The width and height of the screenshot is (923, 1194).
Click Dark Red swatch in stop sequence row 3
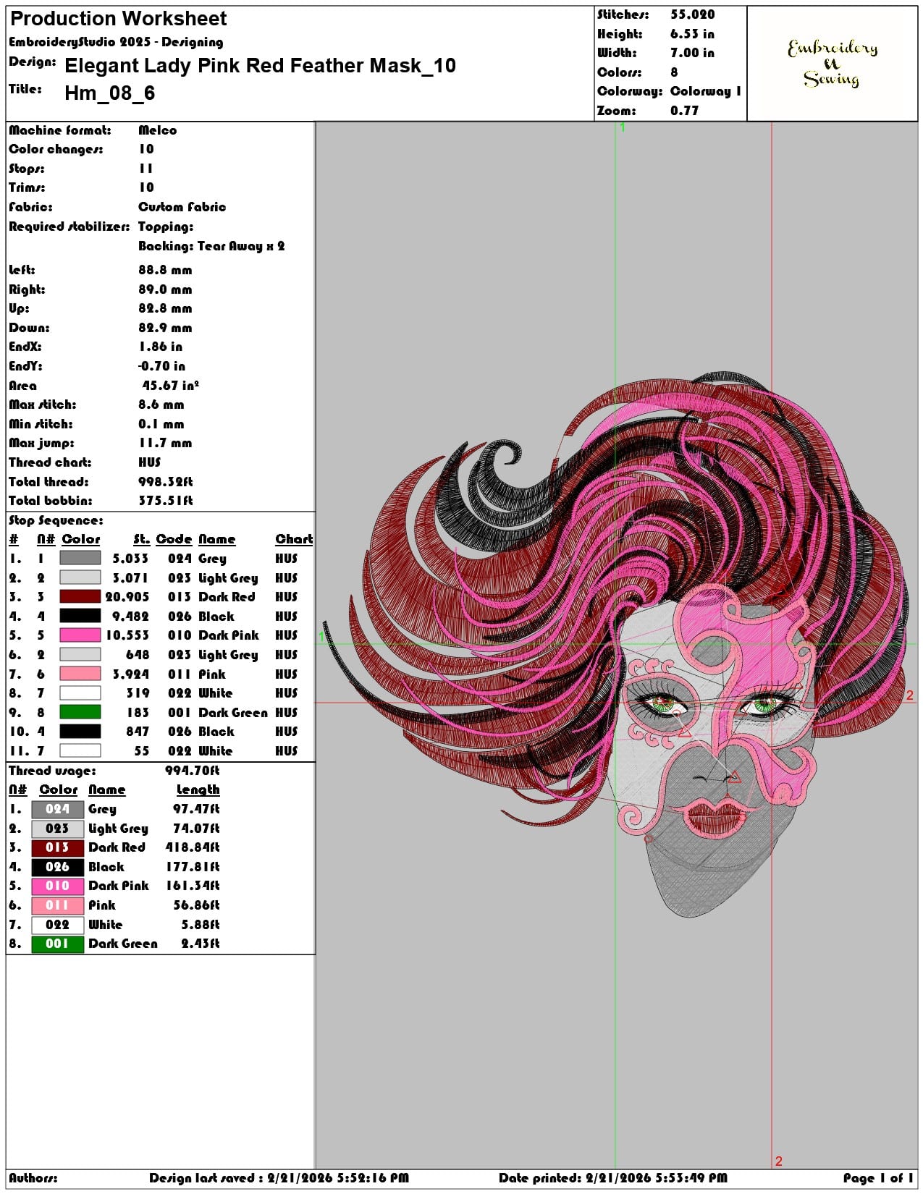[x=80, y=597]
